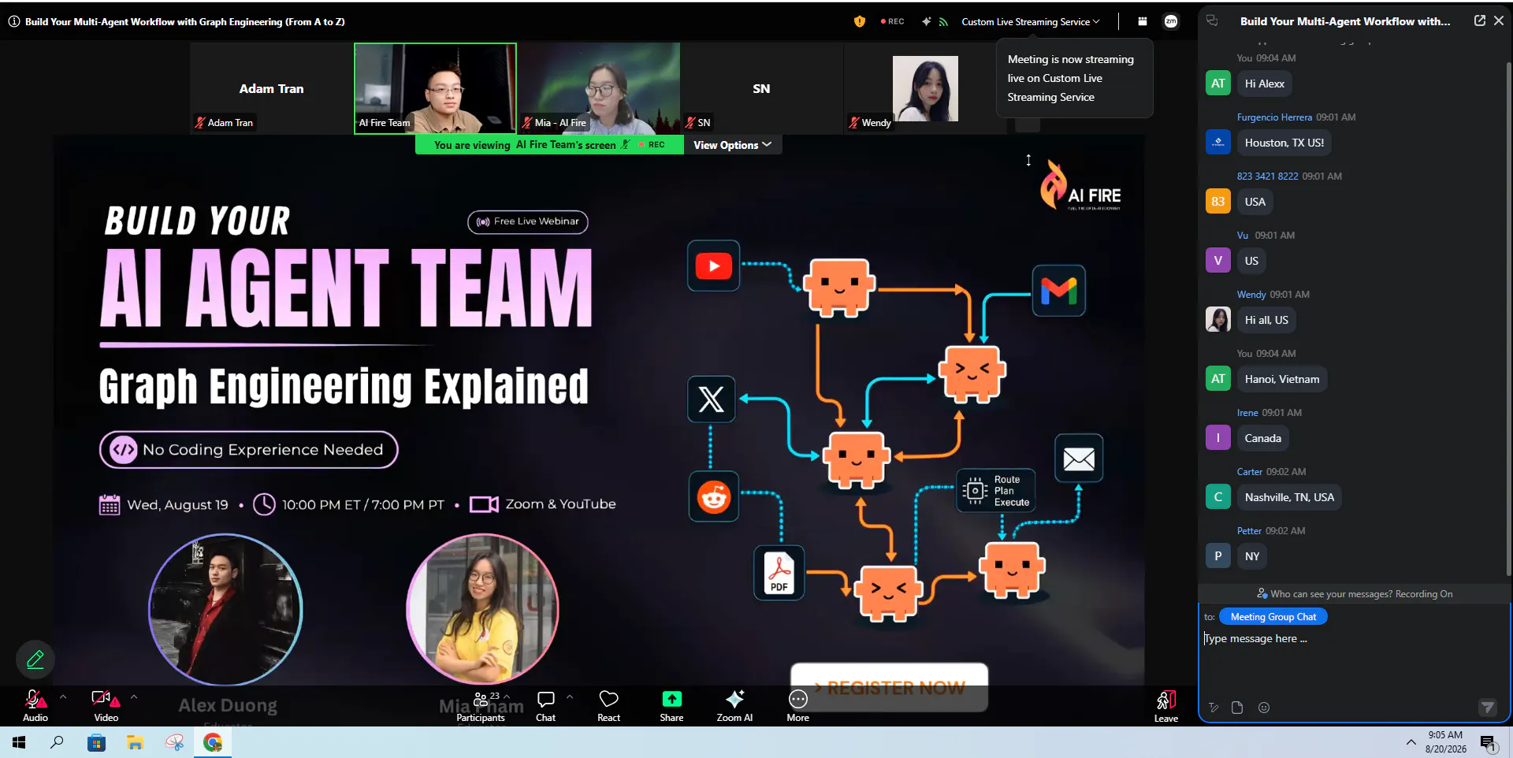Click the green annotate pencil button
Screen dimensions: 1513x758
coord(35,659)
